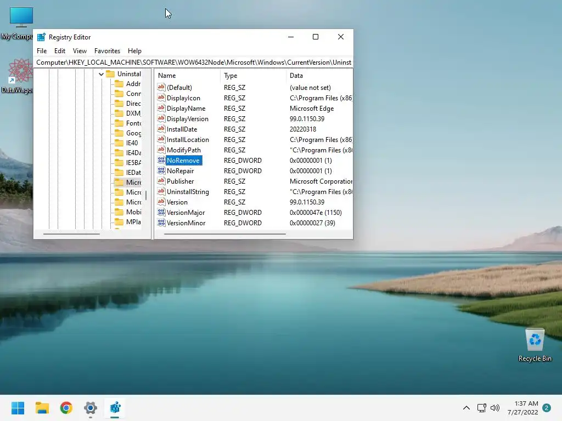Open the network status tray icon
The height and width of the screenshot is (421, 562).
(x=482, y=408)
